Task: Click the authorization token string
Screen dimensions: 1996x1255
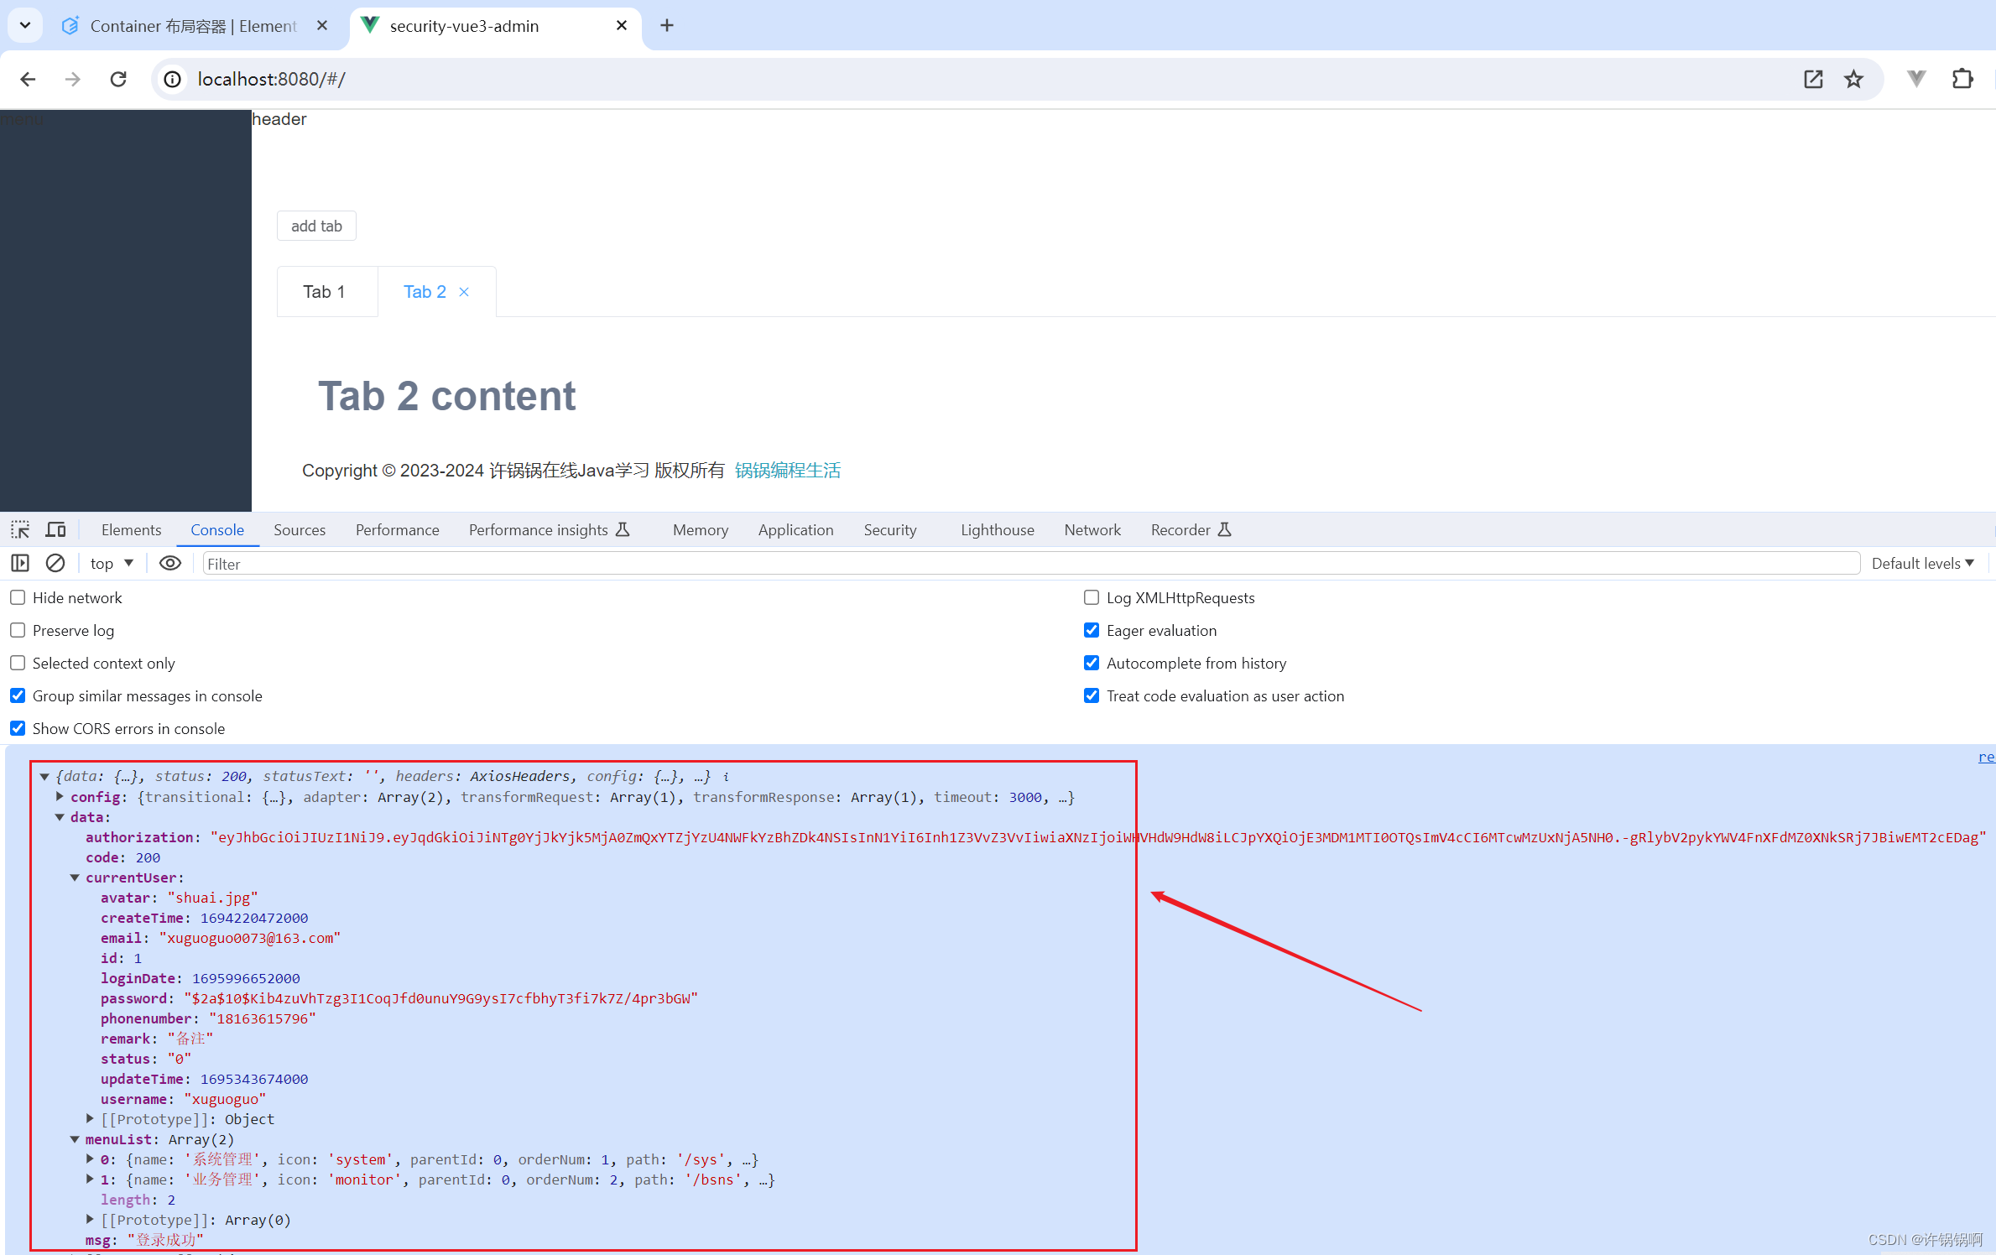Action: [1098, 837]
